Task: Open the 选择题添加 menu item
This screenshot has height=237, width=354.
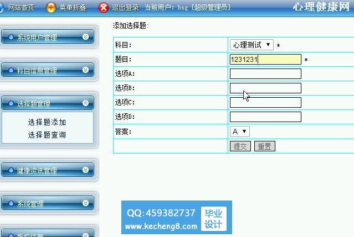Action: 47,122
